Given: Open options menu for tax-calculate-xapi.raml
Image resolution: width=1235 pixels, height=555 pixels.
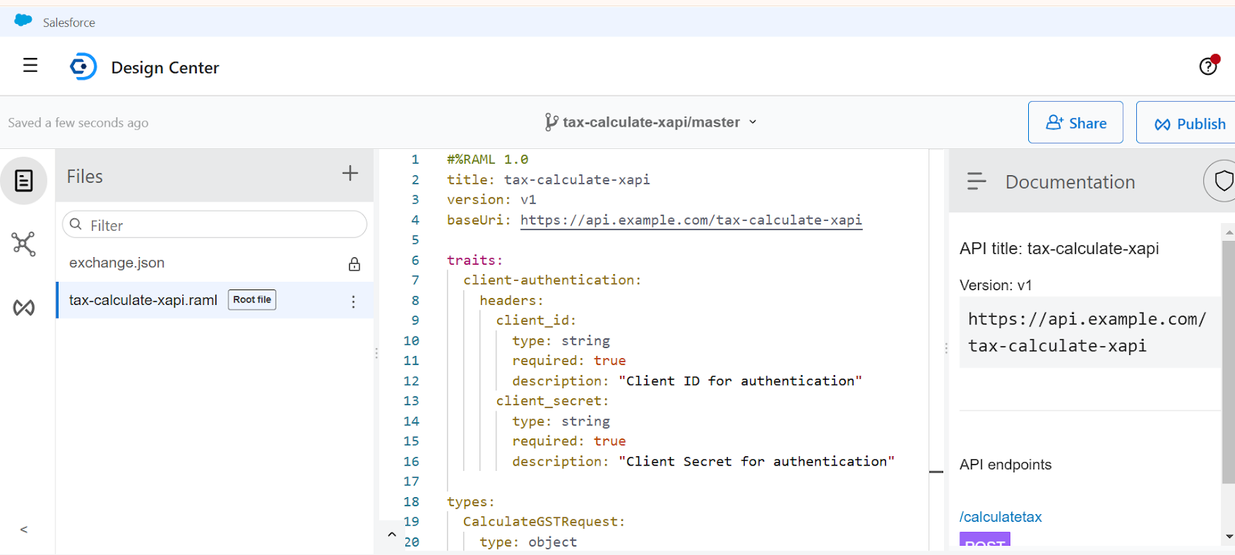Looking at the screenshot, I should (354, 301).
